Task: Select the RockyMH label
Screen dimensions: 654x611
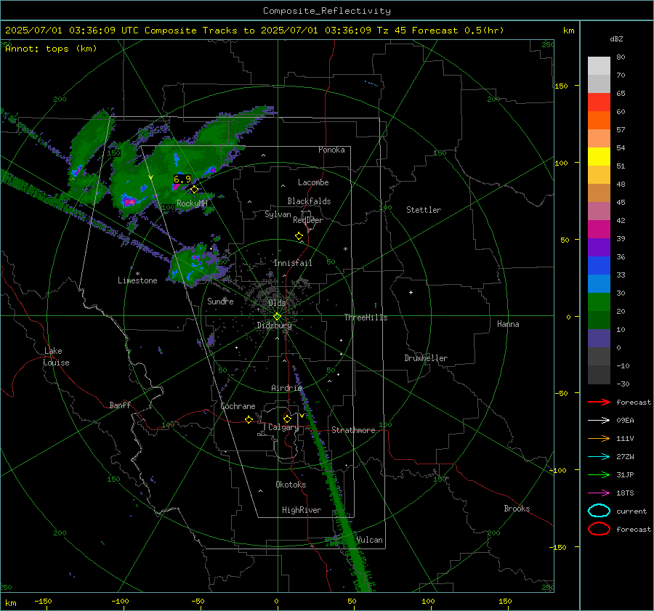Action: (192, 203)
